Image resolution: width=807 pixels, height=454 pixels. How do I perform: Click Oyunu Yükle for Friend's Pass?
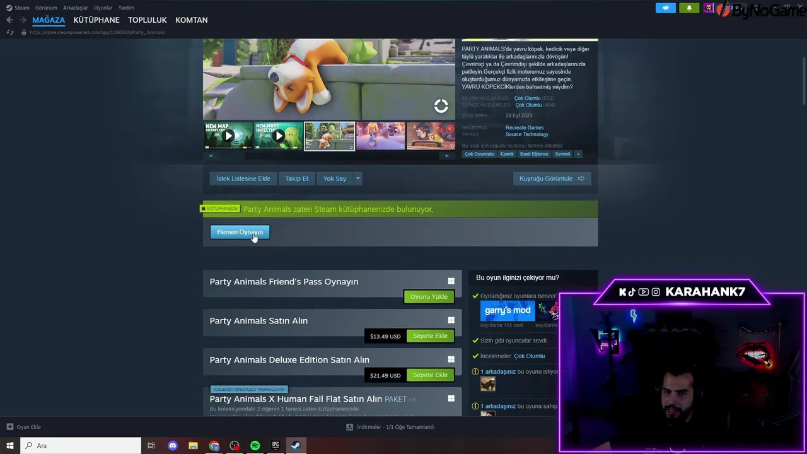(429, 296)
